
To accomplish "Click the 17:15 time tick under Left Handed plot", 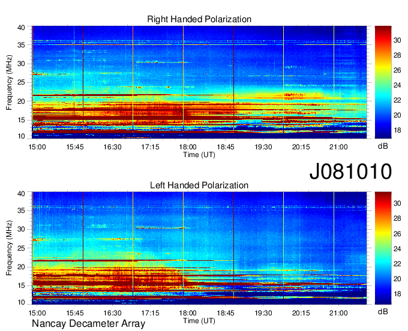I will [x=150, y=313].
